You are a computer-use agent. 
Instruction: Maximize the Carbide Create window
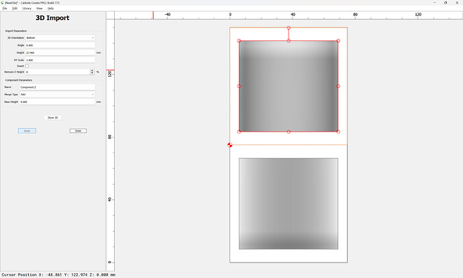click(446, 3)
